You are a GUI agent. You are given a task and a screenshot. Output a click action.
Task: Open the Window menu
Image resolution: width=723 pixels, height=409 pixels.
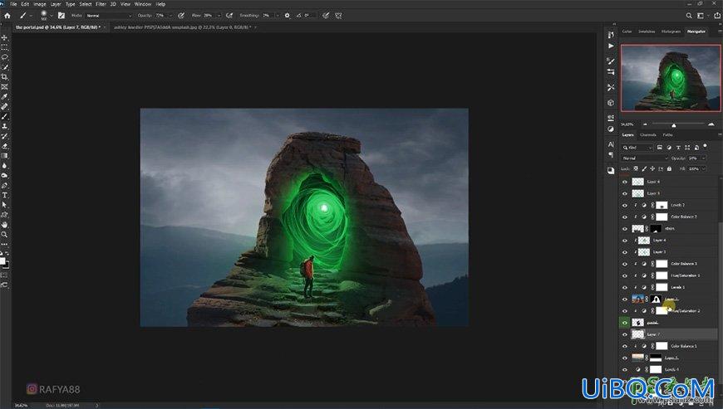(x=142, y=3)
